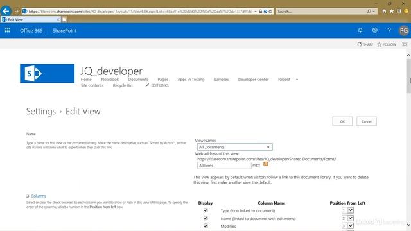Screen dimensions: 411x231
Task: Click the SharePoint site logo
Action: click(x=47, y=73)
